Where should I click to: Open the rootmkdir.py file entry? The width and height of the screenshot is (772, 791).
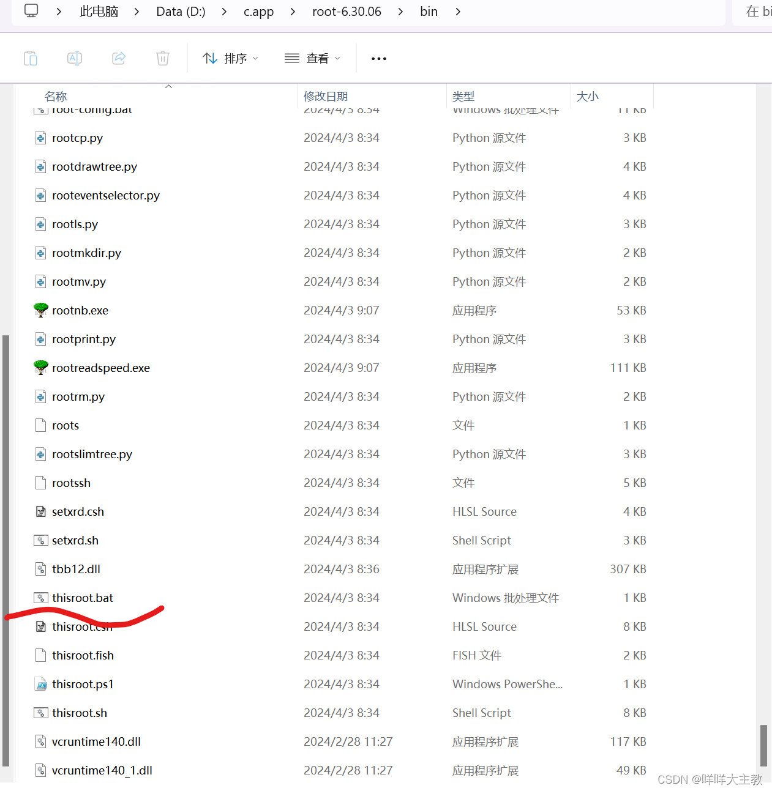click(x=86, y=253)
